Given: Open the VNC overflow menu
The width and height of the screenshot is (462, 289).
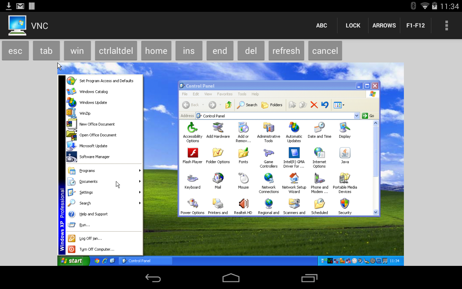Looking at the screenshot, I should pos(446,26).
